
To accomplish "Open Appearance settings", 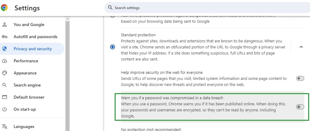I will point(25,73).
